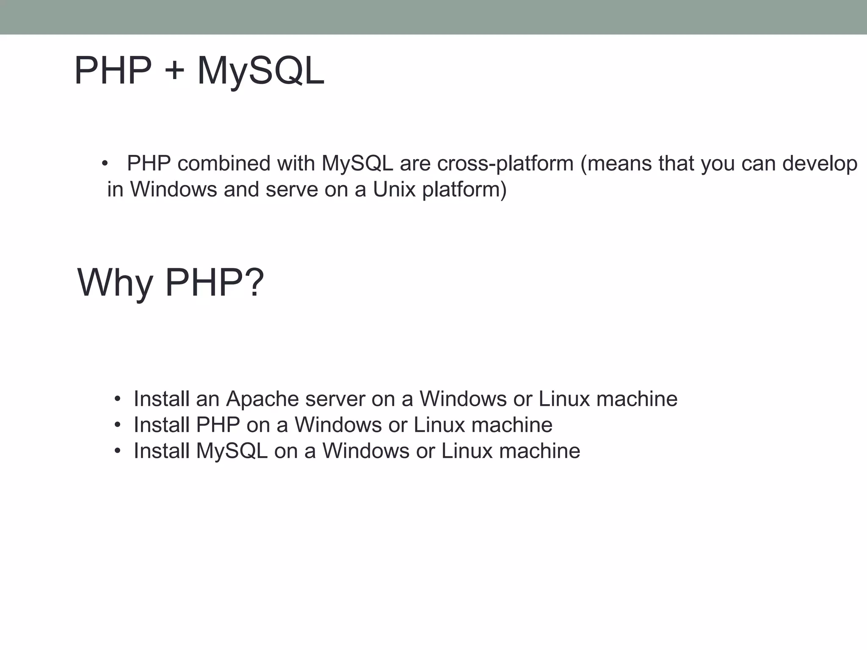Click the bullet 'Install MySQL on a Windows or Linux machine'

[x=347, y=451]
